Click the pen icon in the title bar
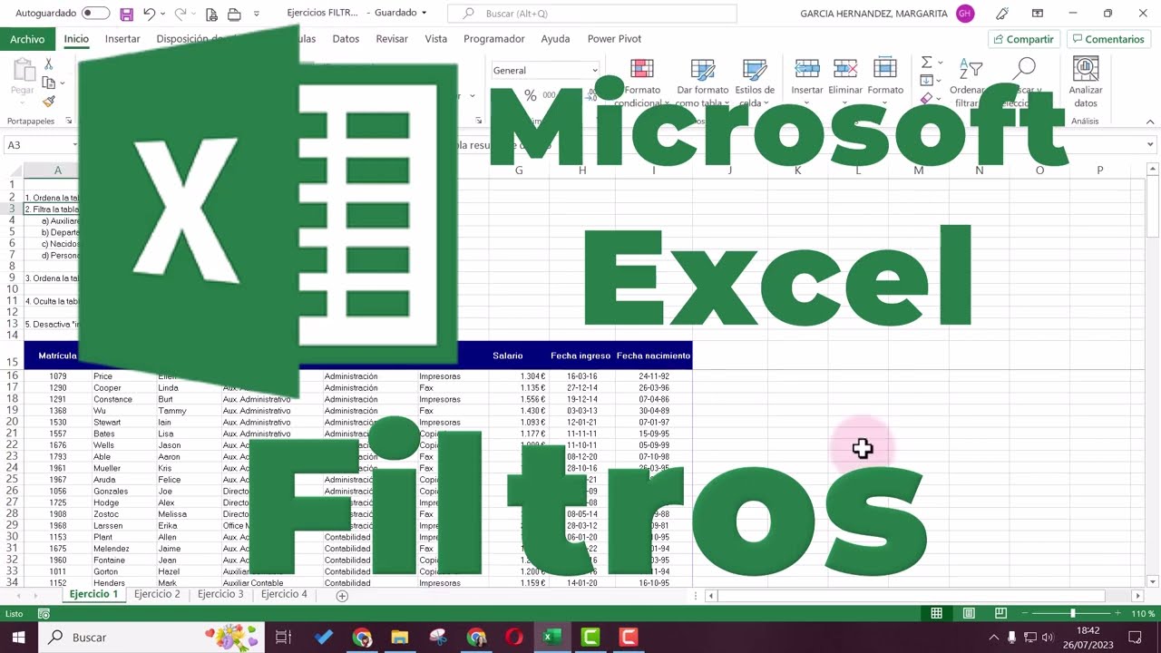 click(1001, 14)
